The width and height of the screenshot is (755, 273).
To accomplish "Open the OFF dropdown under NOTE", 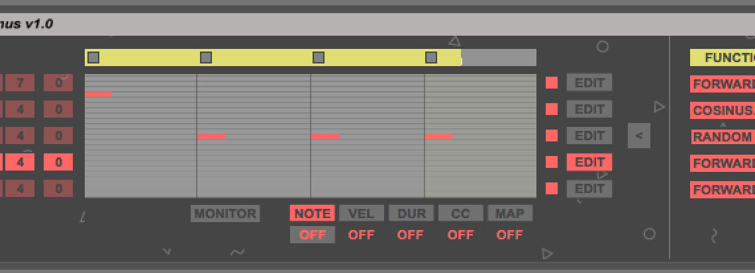I will (x=312, y=235).
